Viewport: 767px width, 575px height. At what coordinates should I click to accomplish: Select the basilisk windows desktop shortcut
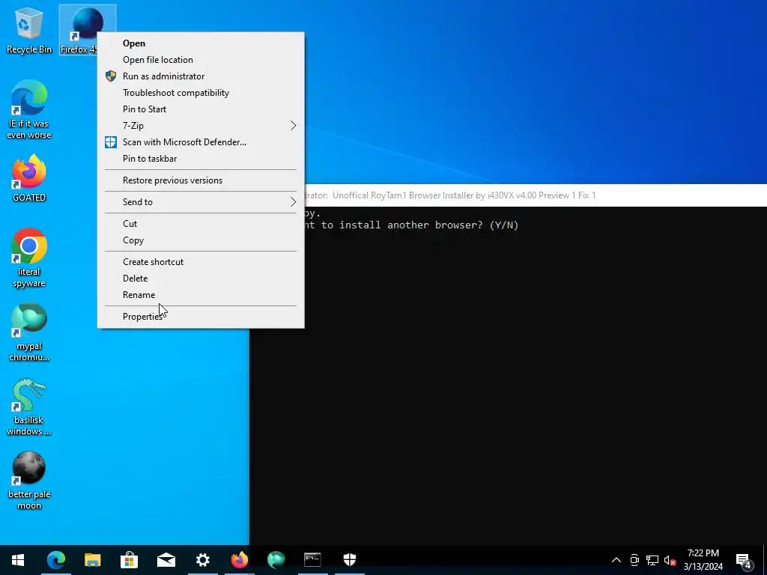[x=29, y=407]
